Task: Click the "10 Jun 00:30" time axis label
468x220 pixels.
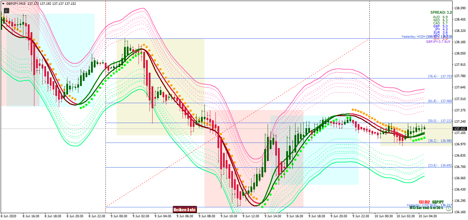Action: point(383,216)
